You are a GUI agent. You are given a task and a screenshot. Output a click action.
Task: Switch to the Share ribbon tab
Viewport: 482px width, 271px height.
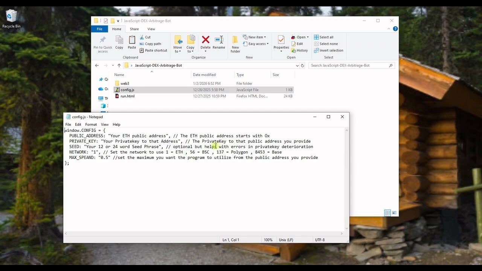(134, 29)
